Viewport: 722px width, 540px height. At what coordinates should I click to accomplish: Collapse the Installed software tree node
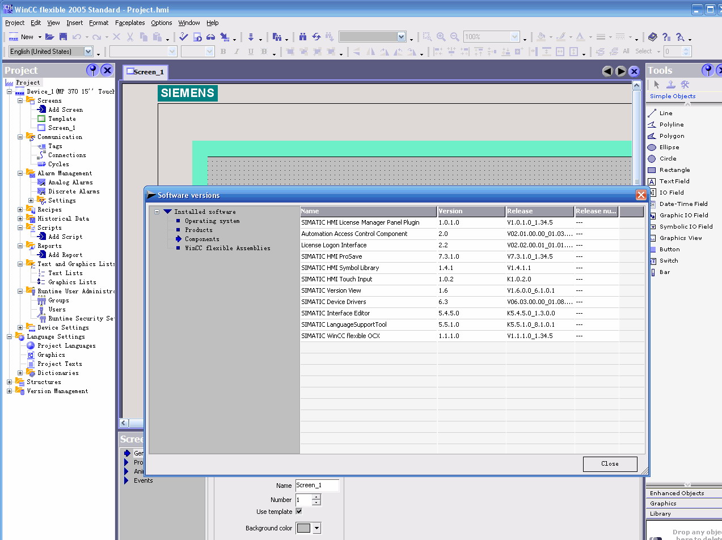click(x=157, y=212)
